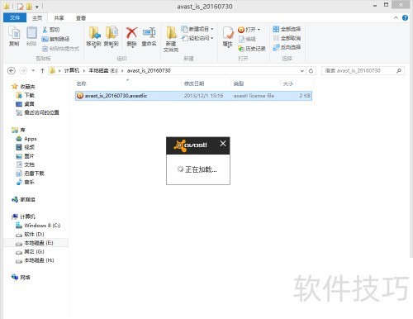
Task: Click 粘贴快捷方式 (Paste shortcut) in ribbon
Action: [x=60, y=49]
